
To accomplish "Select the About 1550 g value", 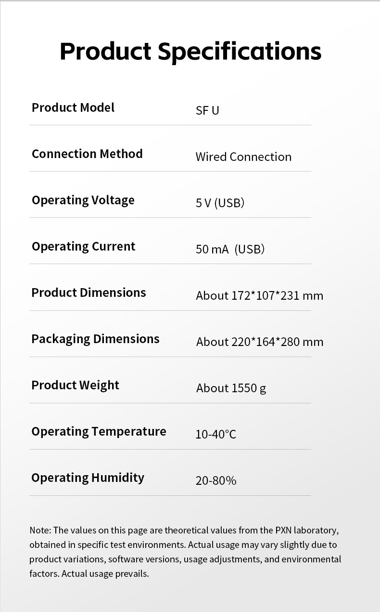I will 231,388.
